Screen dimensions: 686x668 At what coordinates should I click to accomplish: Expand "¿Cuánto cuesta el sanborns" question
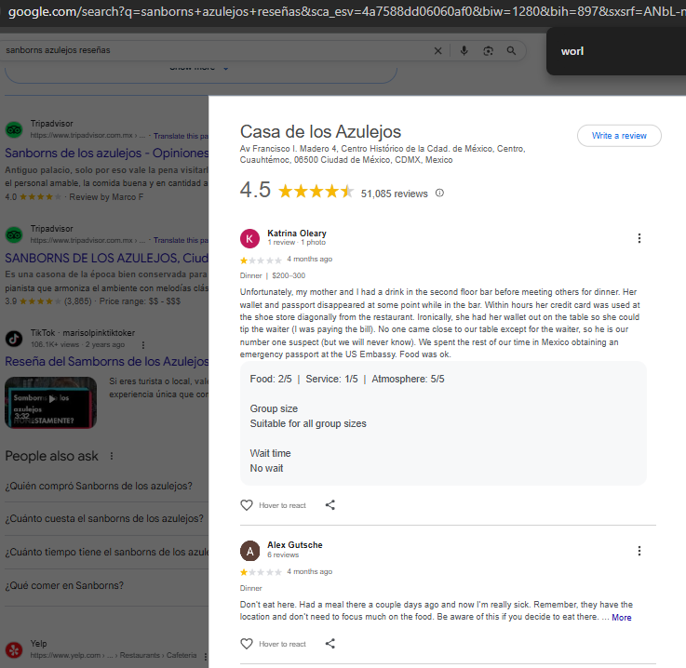[x=104, y=519]
